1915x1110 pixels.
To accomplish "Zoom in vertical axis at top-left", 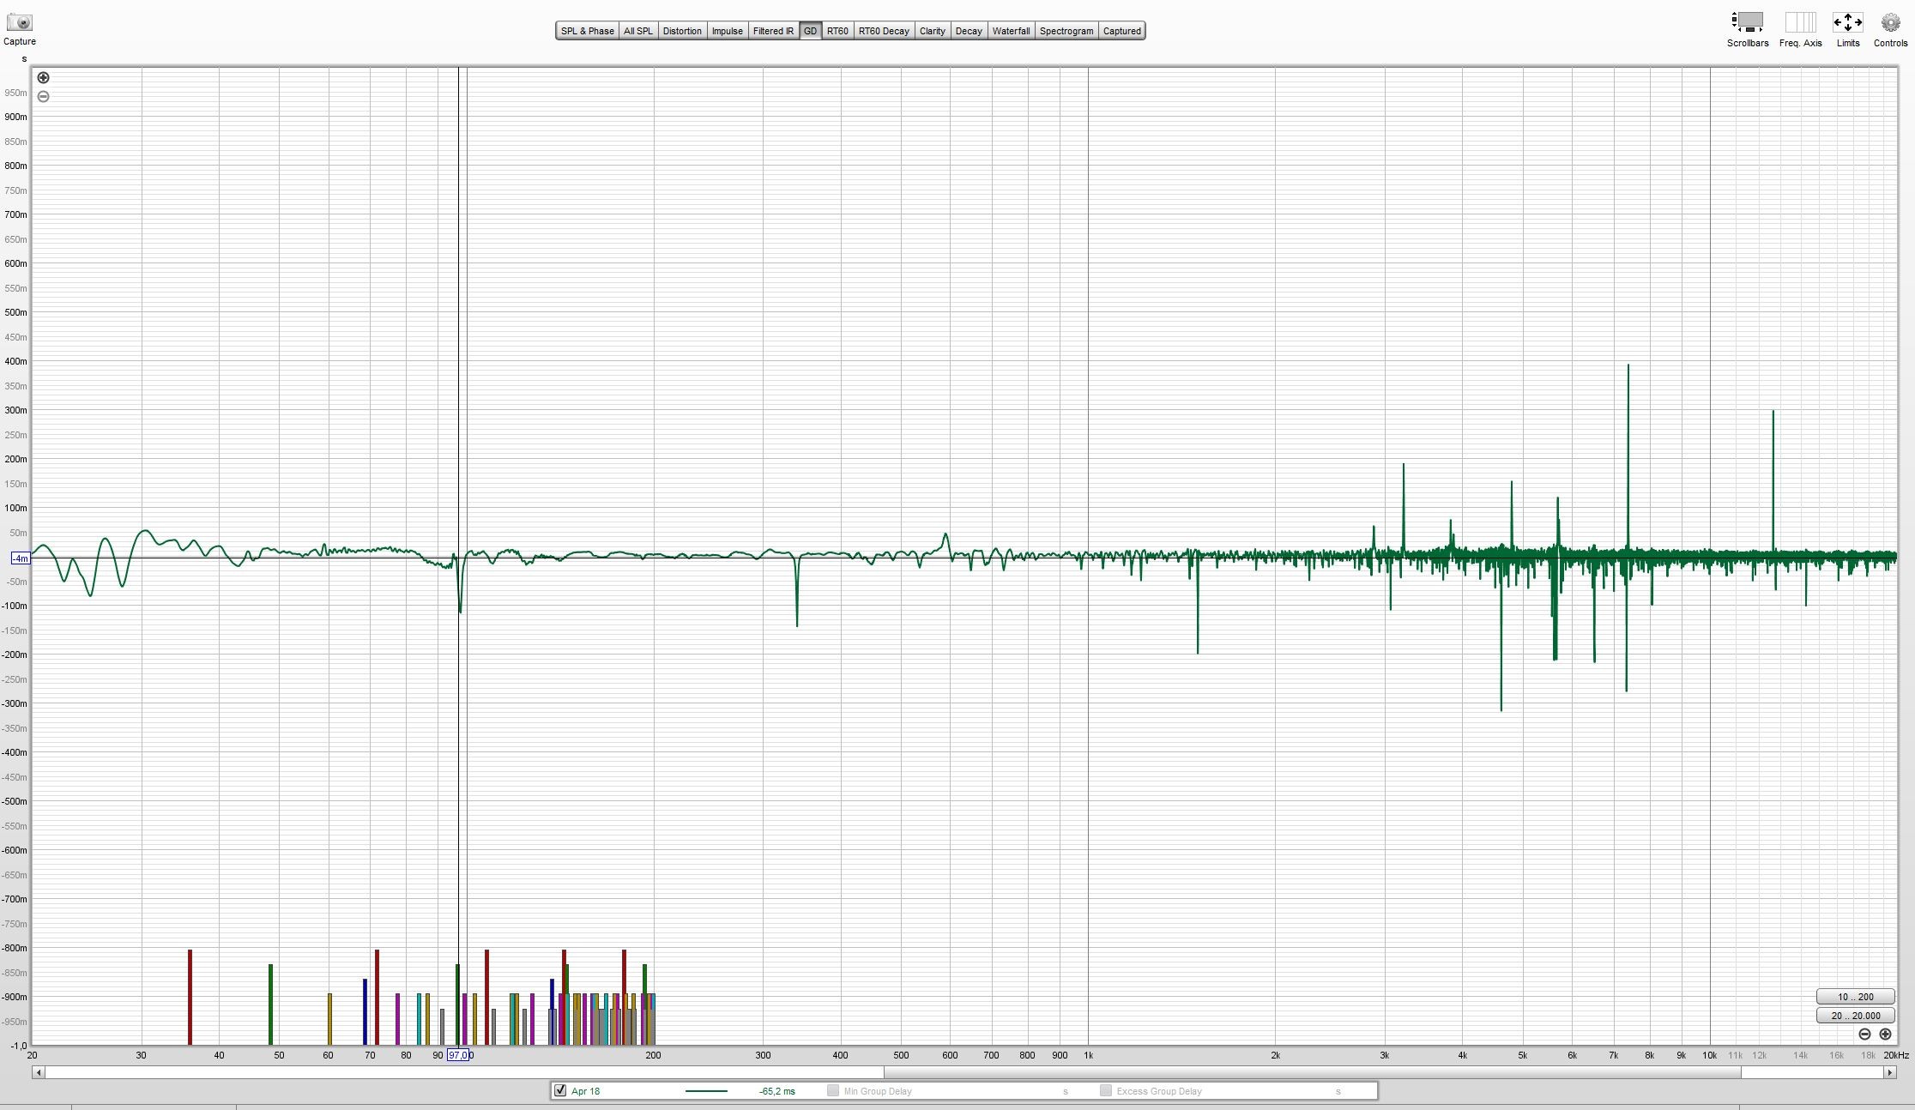I will [43, 77].
